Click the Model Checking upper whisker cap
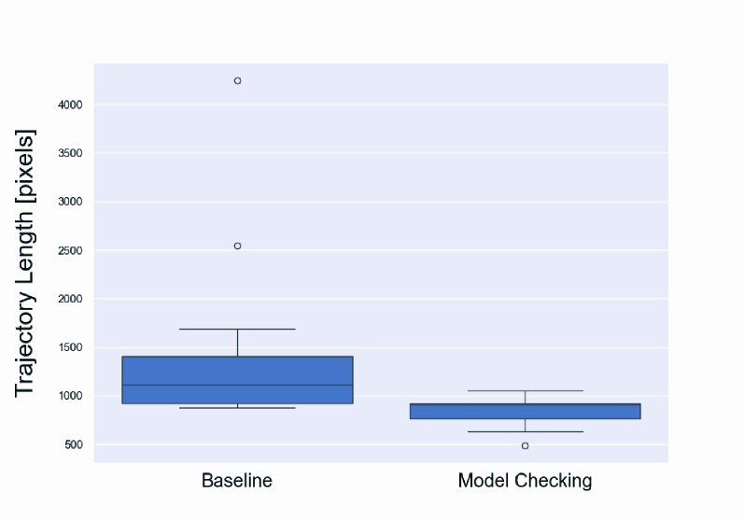The height and width of the screenshot is (521, 744). tap(525, 390)
